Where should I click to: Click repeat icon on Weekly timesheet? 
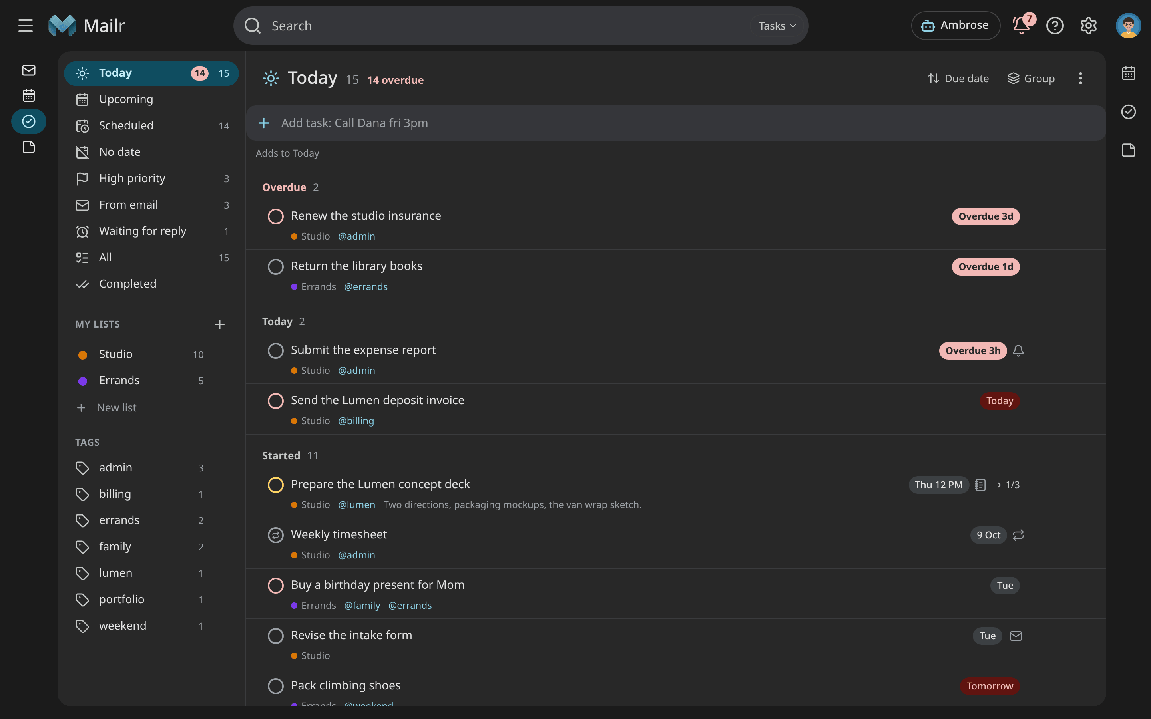pyautogui.click(x=1018, y=535)
